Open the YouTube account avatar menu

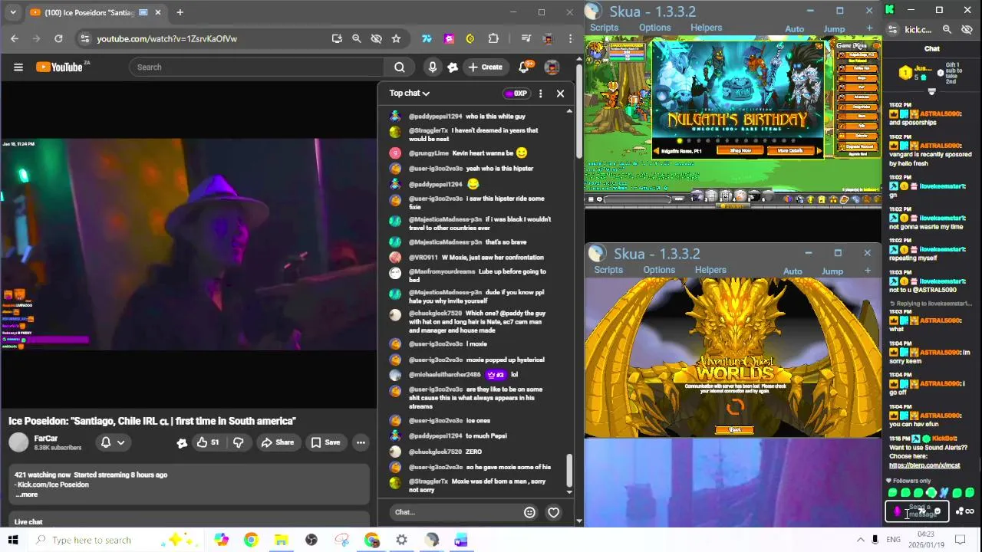552,67
